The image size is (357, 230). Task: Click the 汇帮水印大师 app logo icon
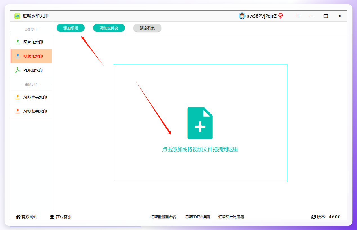[x=17, y=16]
